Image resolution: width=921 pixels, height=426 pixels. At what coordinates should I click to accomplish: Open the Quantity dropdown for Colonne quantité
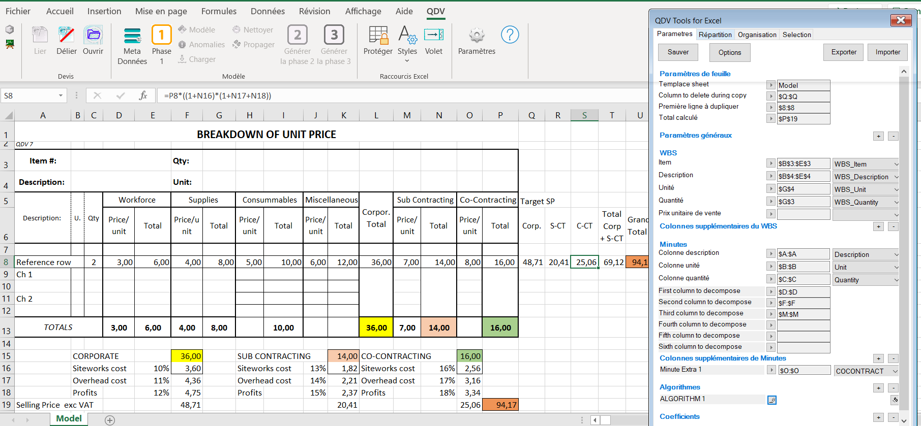click(896, 280)
